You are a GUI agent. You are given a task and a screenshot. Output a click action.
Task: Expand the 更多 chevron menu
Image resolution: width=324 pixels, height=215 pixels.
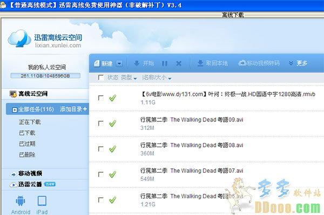coord(291,63)
